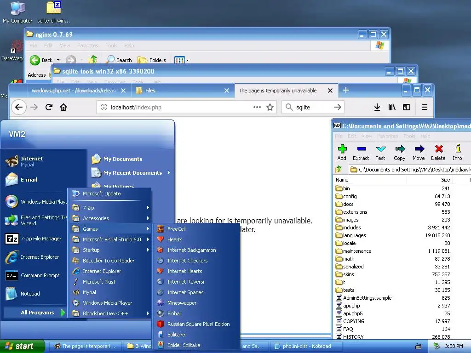Open the browser hamburger menu
The width and height of the screenshot is (471, 353).
point(425,107)
